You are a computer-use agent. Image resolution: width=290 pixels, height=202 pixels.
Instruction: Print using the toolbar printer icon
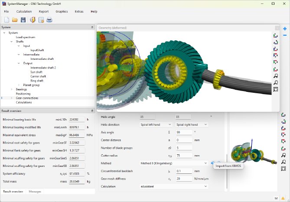click(x=49, y=20)
